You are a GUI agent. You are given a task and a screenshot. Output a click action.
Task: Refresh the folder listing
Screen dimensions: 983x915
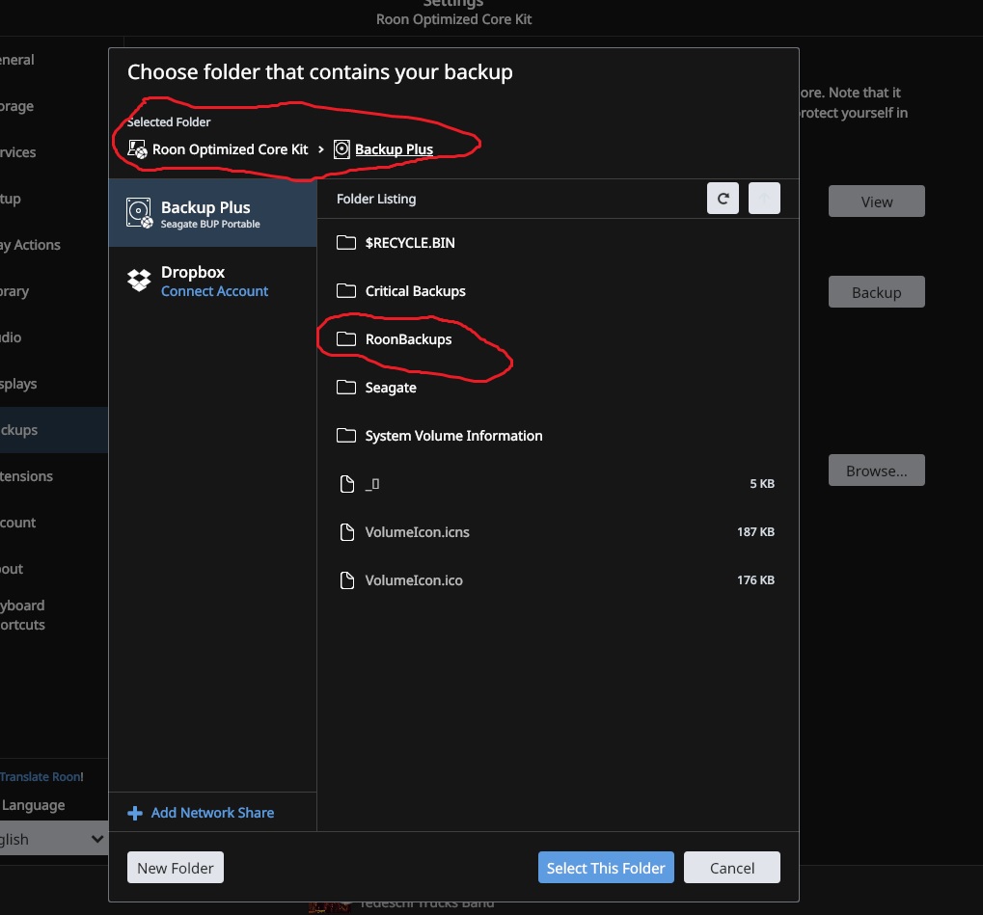click(x=723, y=199)
